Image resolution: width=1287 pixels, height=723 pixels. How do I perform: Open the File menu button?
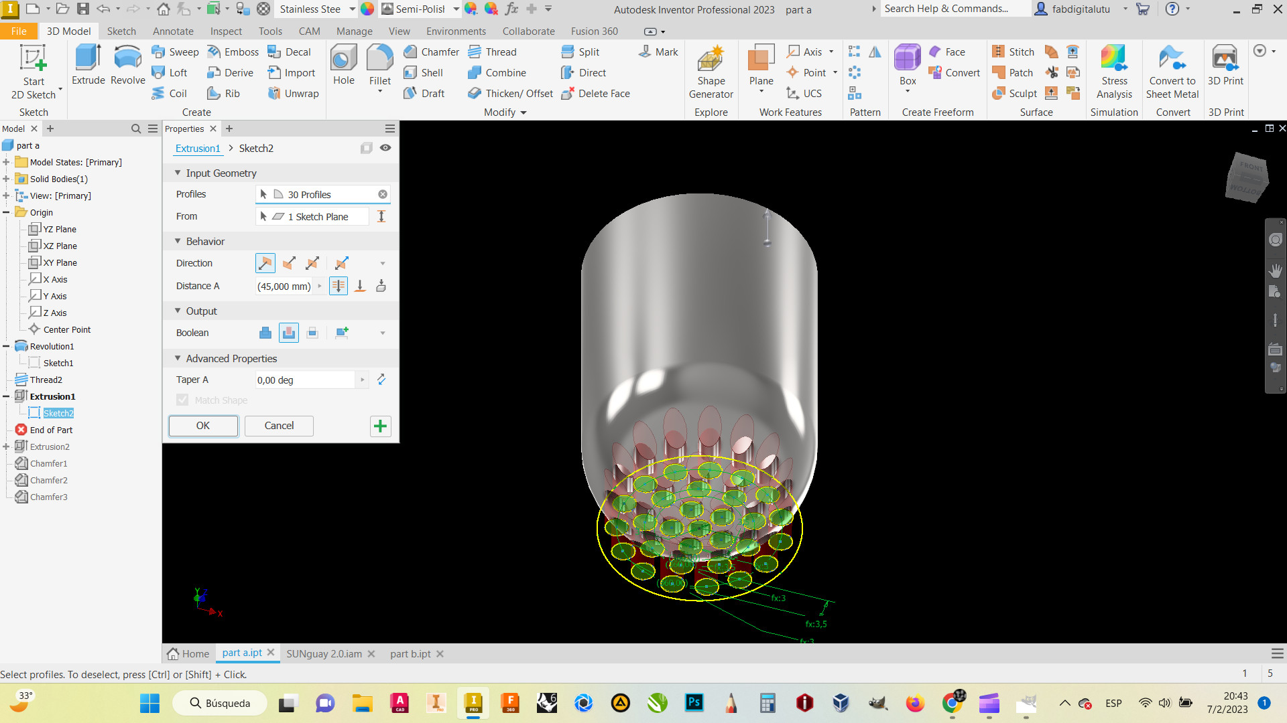point(19,31)
